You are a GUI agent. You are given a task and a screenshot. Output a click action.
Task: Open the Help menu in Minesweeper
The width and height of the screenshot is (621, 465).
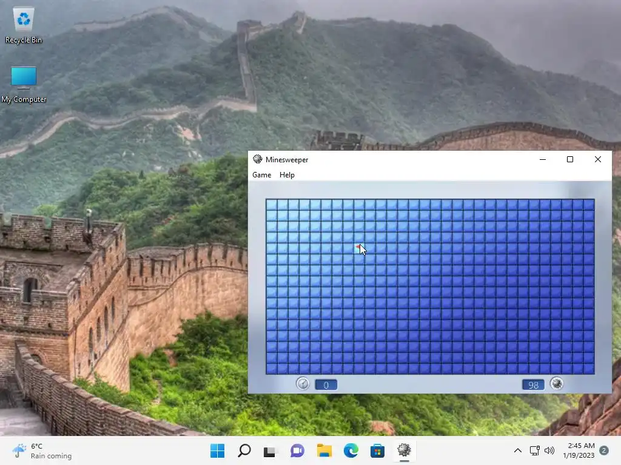(287, 175)
